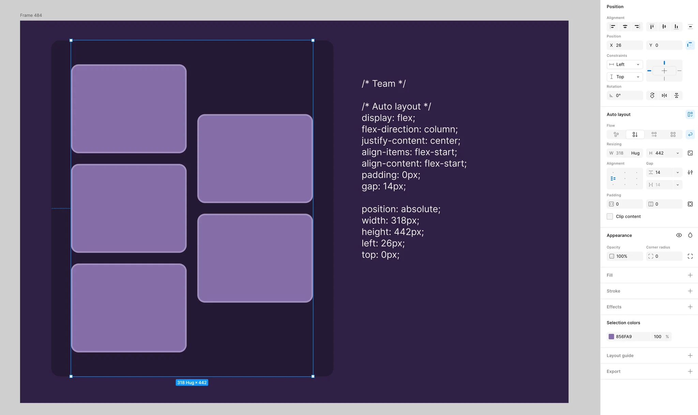Select grid flow option

pyautogui.click(x=673, y=134)
